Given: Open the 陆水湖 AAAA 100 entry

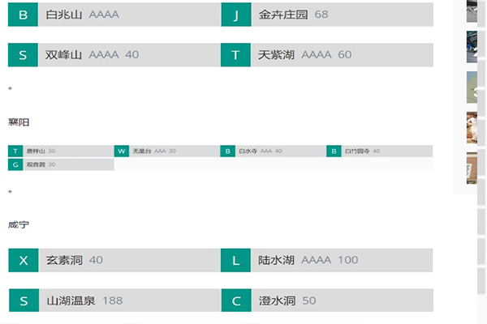Looking at the screenshot, I should (327, 260).
